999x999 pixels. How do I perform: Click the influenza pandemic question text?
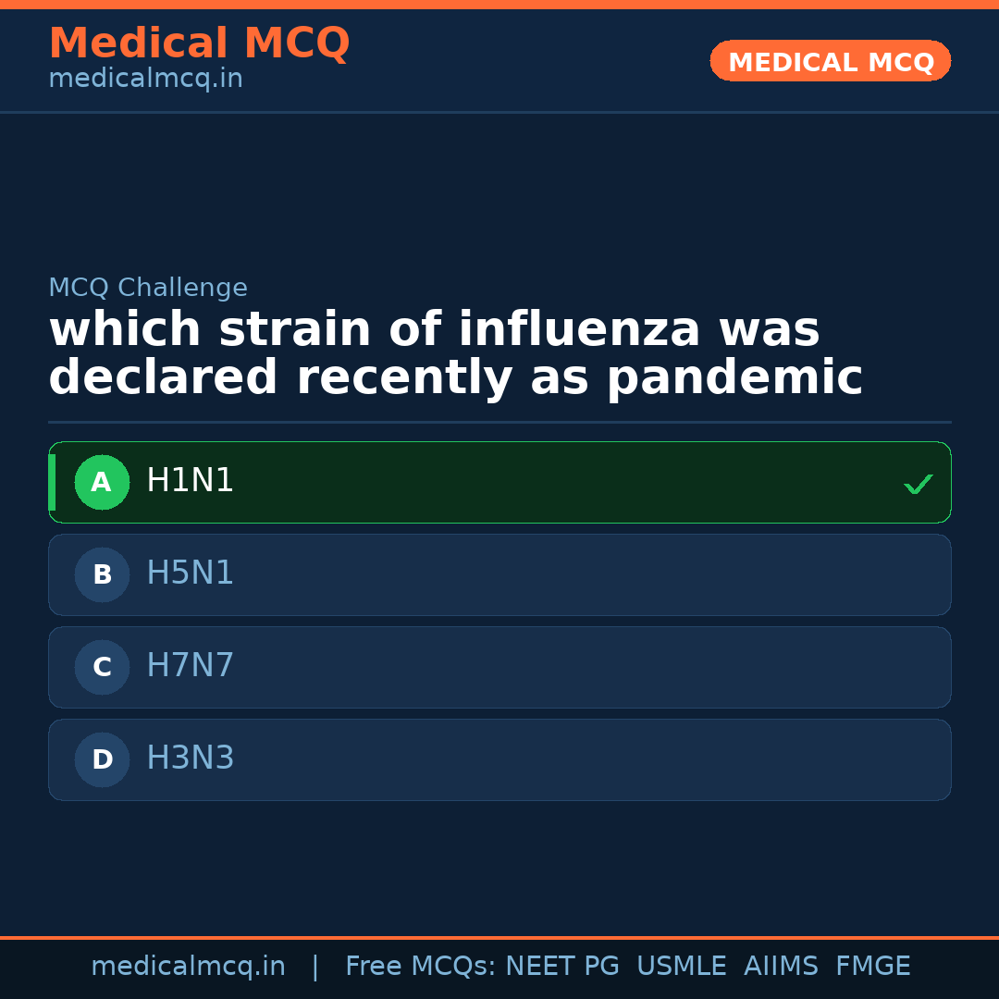(x=455, y=354)
